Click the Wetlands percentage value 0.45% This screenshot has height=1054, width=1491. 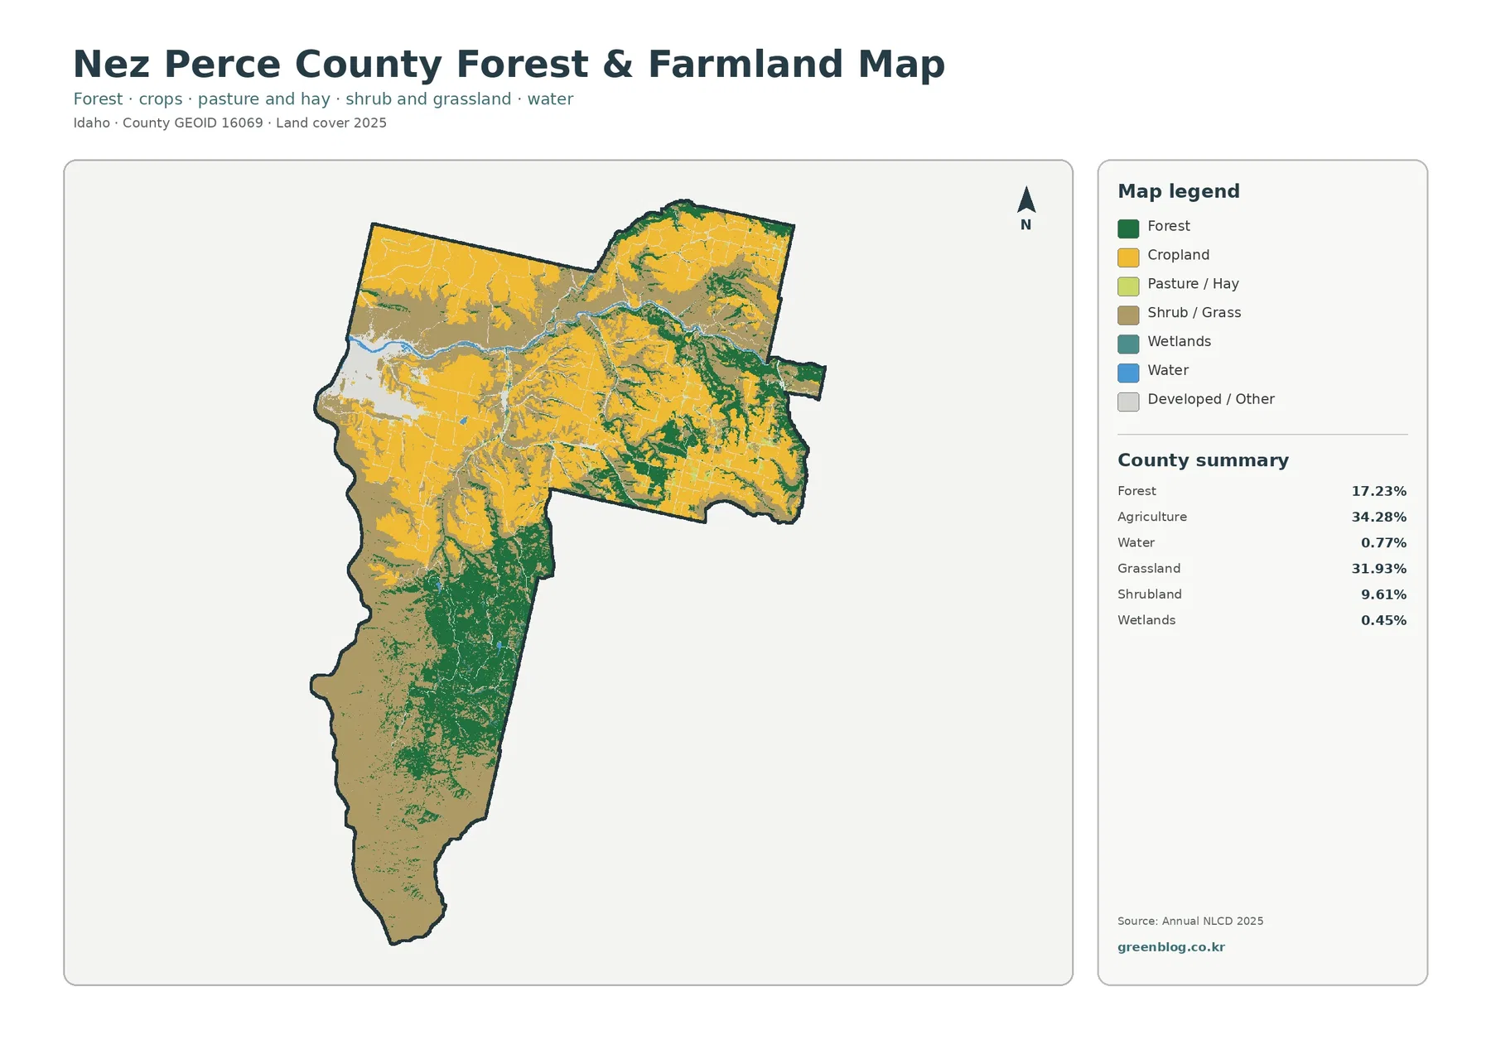click(x=1383, y=620)
